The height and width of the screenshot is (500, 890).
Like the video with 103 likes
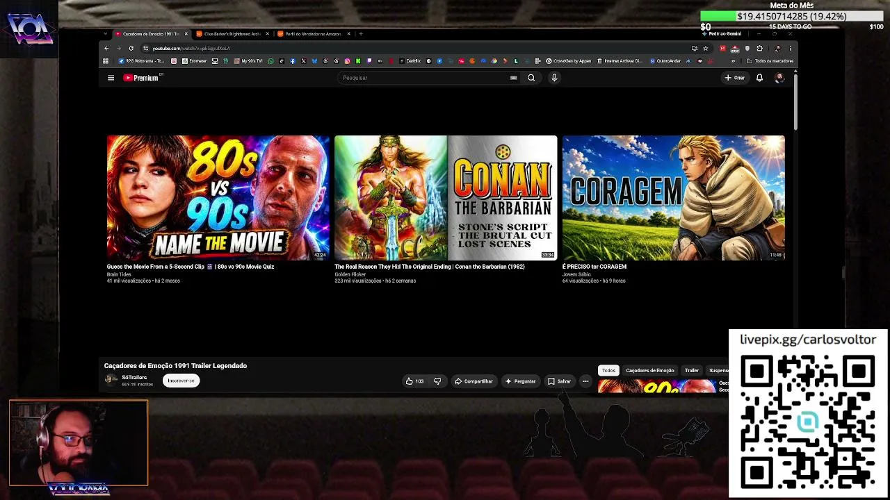414,381
